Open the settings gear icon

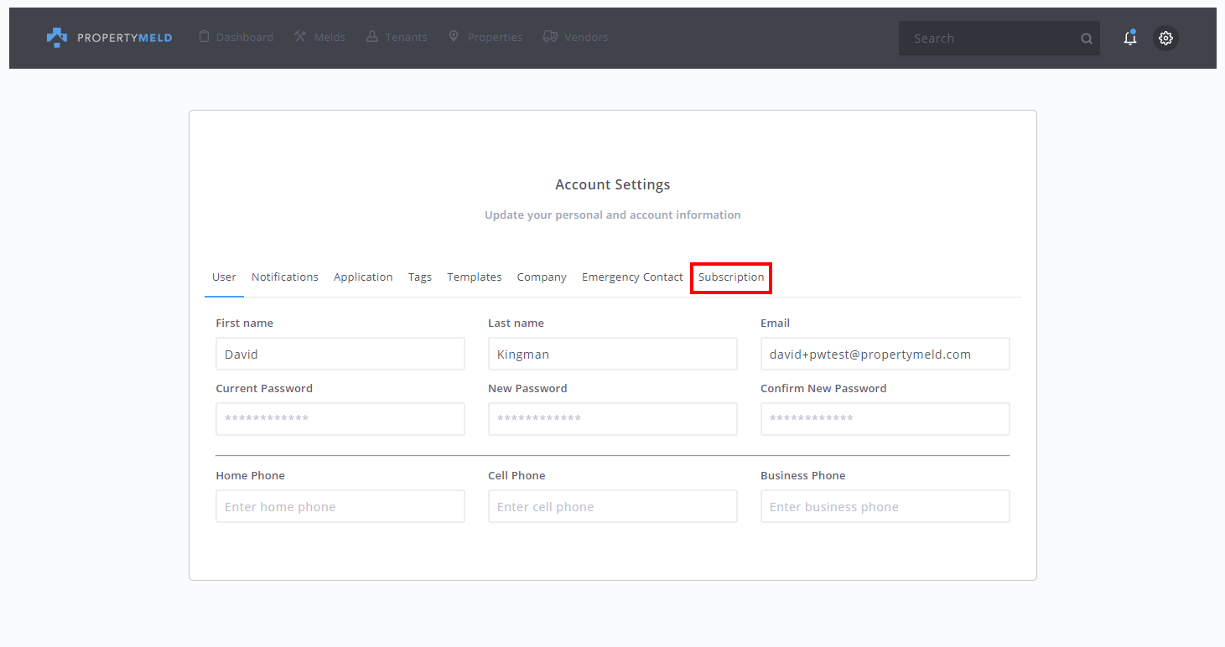pyautogui.click(x=1165, y=38)
